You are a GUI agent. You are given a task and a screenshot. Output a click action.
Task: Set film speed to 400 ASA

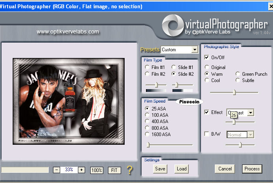tap(147, 121)
